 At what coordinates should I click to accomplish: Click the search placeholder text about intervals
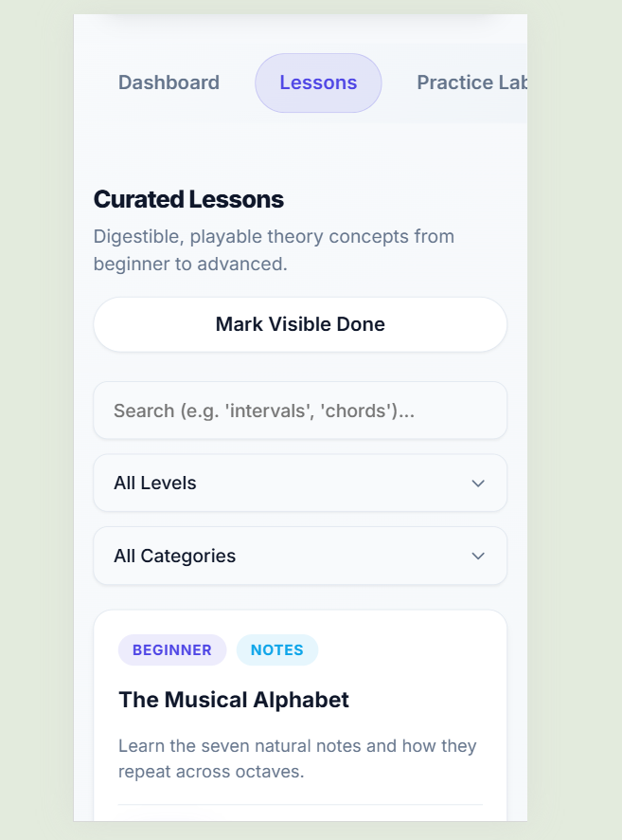[x=264, y=411]
